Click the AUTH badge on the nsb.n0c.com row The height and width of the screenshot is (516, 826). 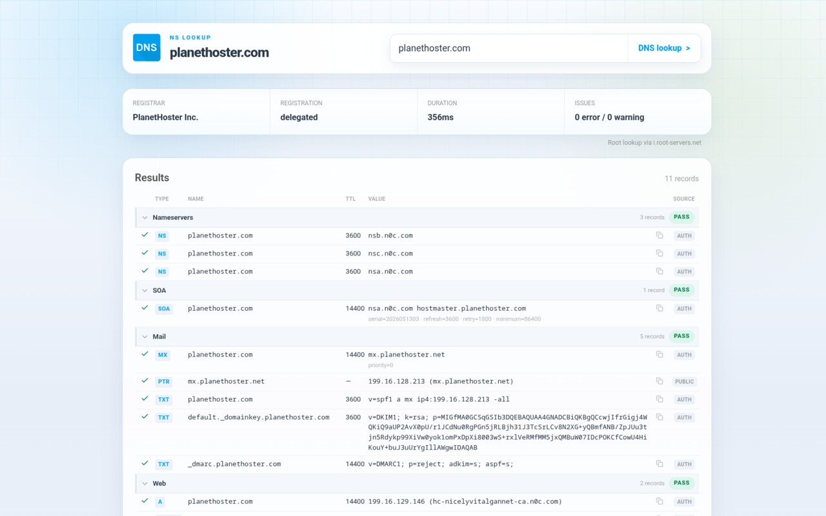point(684,236)
